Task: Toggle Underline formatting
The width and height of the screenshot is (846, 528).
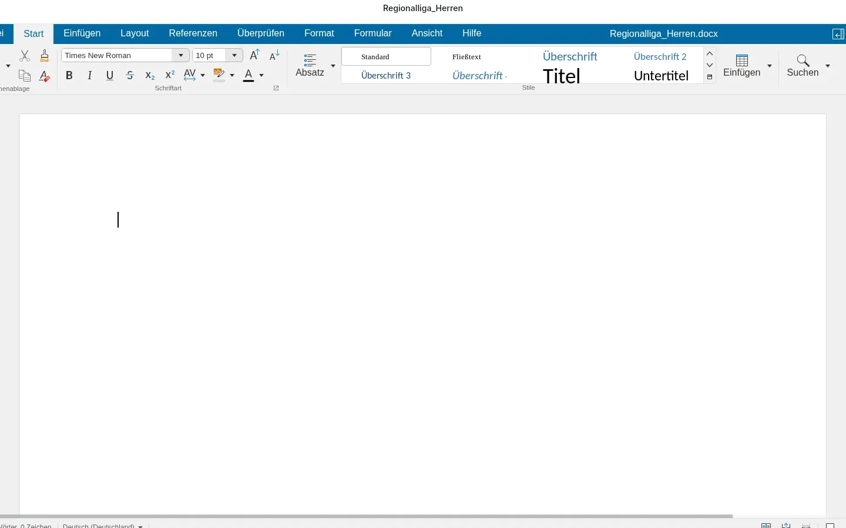Action: coord(110,75)
